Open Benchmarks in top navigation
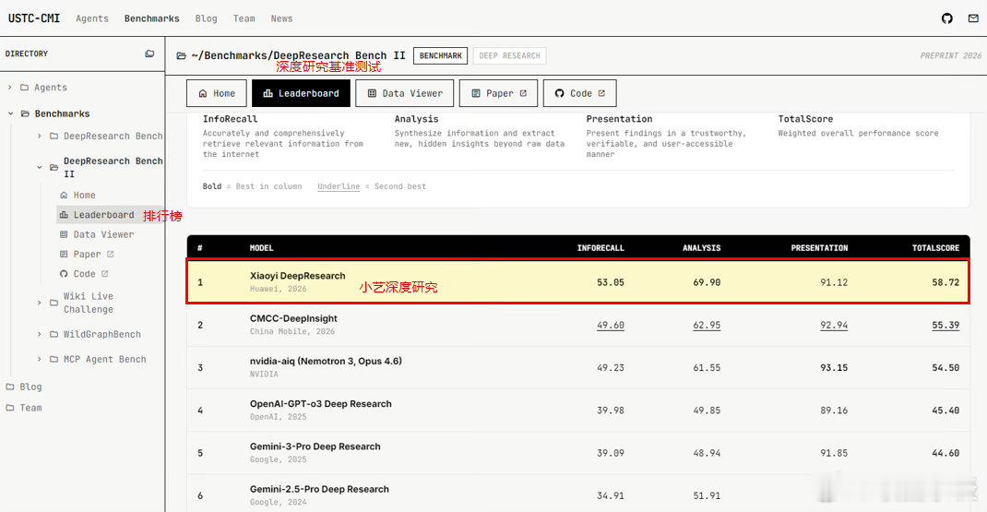Viewport: 987px width, 512px height. (x=151, y=18)
